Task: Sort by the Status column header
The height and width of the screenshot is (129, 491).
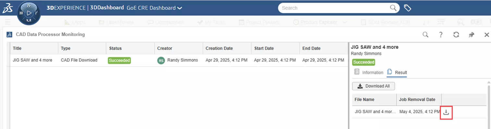Action: [x=115, y=48]
